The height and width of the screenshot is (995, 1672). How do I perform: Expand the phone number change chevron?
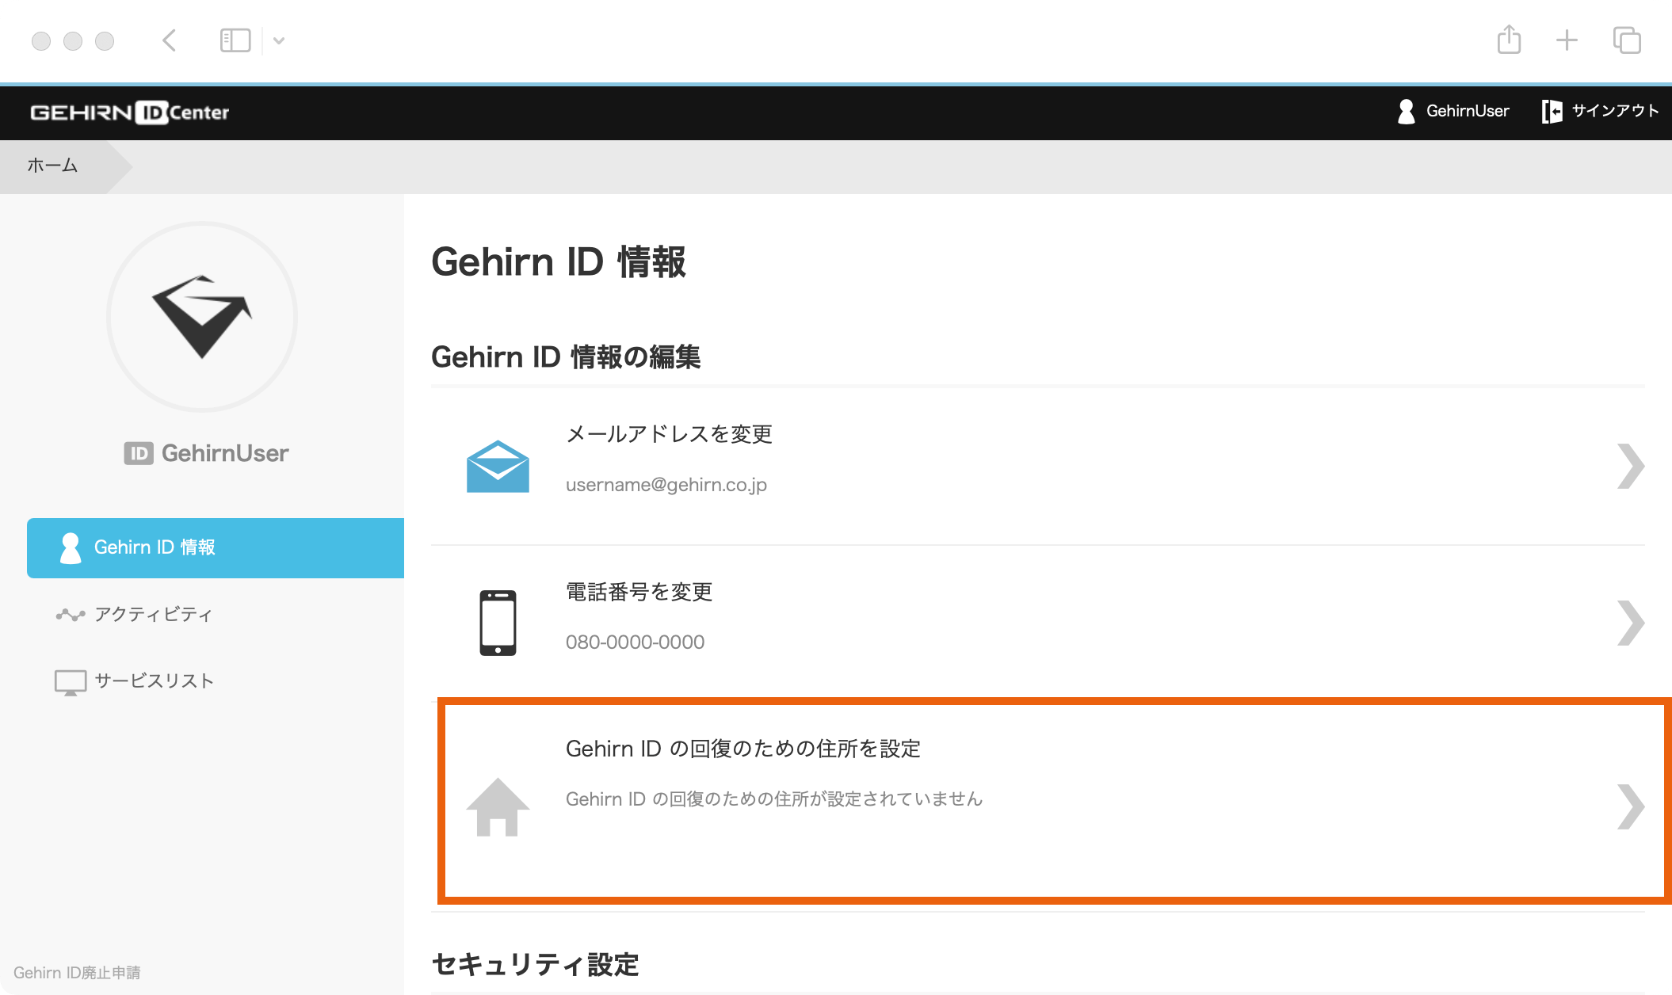click(x=1630, y=623)
